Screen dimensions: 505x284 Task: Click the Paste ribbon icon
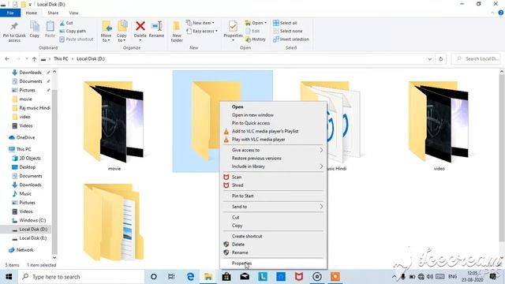tap(50, 30)
